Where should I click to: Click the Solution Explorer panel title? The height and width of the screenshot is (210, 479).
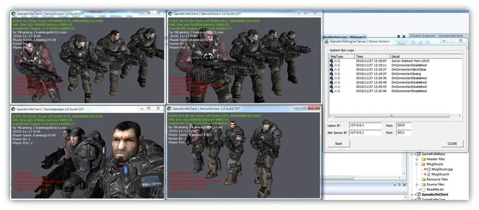[x=436, y=36]
